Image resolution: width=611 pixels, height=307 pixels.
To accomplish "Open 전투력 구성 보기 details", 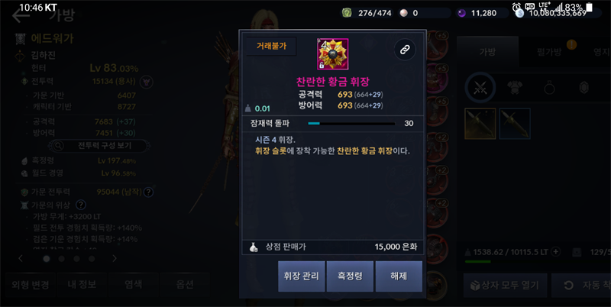I will coord(100,146).
